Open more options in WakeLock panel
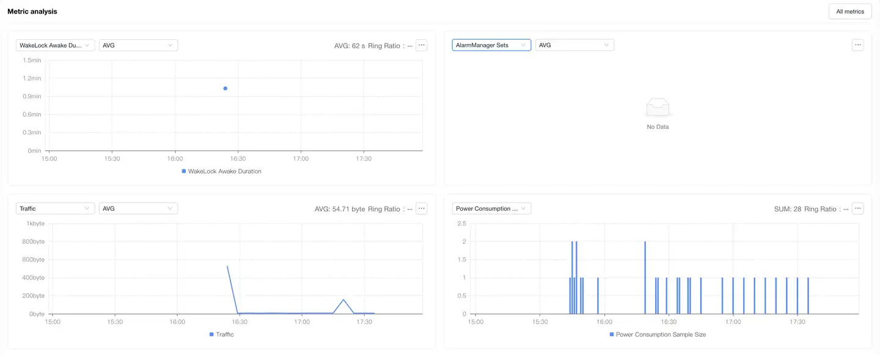This screenshot has height=355, width=880. 421,45
